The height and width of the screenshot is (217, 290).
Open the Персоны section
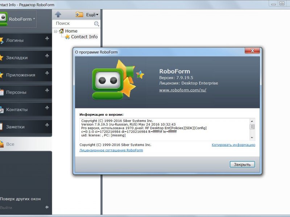[x=16, y=92]
